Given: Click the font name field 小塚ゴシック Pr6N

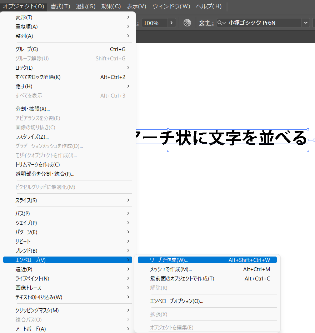Looking at the screenshot, I should [264, 23].
